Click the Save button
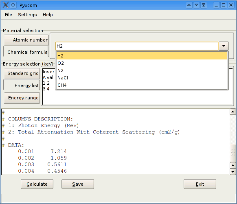The height and width of the screenshot is (204, 237). [x=78, y=184]
